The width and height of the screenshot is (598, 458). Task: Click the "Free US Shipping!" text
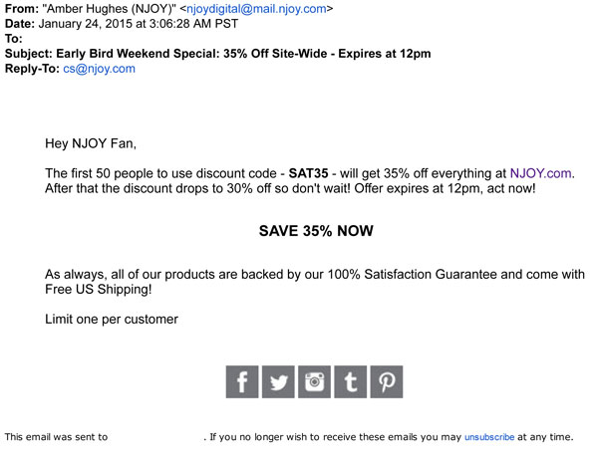(99, 290)
